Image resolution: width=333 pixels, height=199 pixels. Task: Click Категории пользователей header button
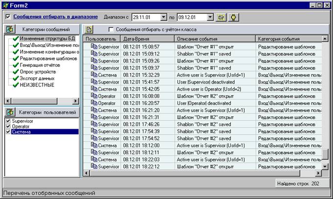point(48,112)
